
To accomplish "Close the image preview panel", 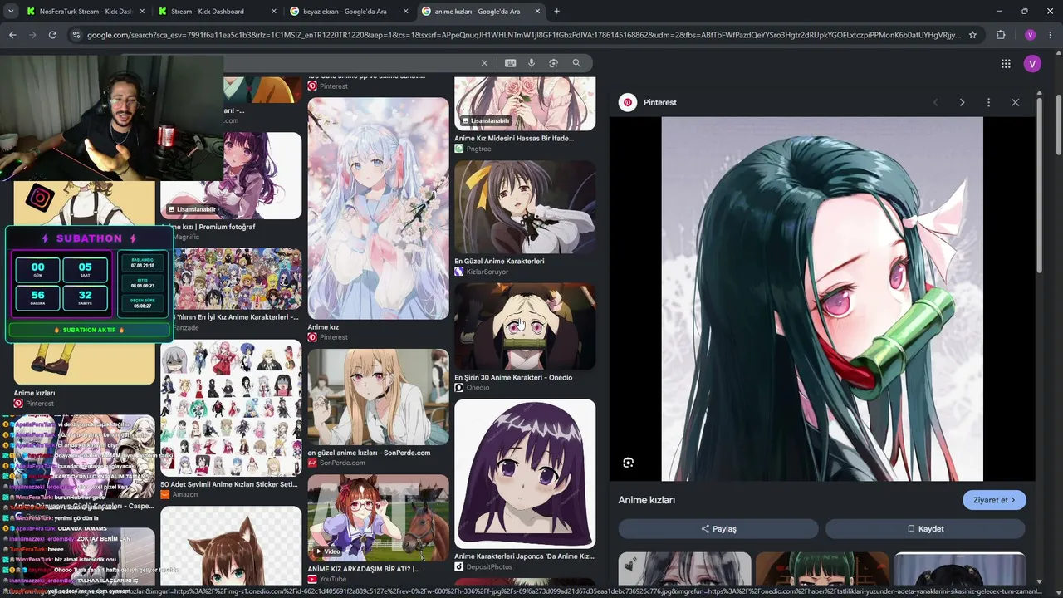I will (1015, 102).
